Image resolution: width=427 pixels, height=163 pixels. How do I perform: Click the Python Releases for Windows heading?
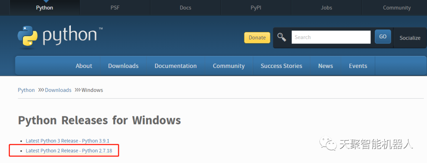click(x=99, y=120)
